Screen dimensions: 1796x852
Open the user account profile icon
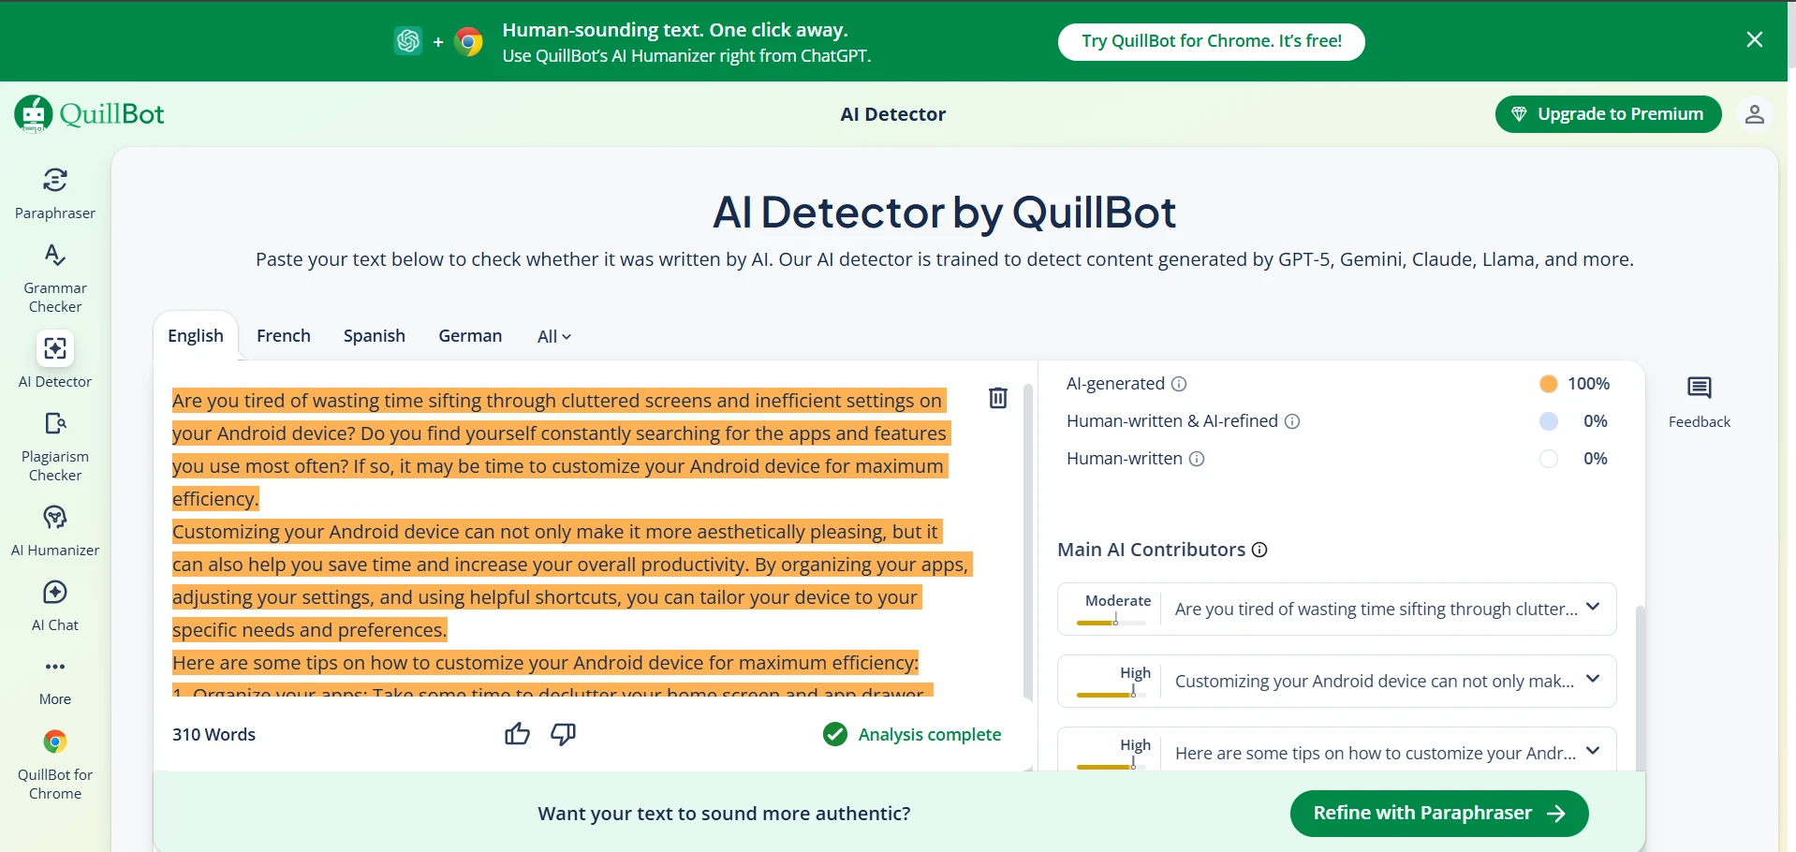click(x=1756, y=113)
